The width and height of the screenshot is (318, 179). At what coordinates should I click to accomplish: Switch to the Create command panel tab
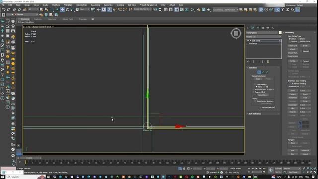click(x=248, y=28)
